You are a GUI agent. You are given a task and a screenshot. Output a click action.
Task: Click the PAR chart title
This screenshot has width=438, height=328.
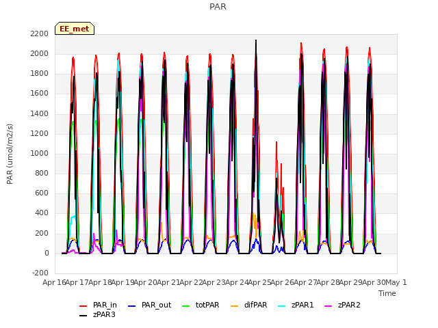[x=218, y=7]
